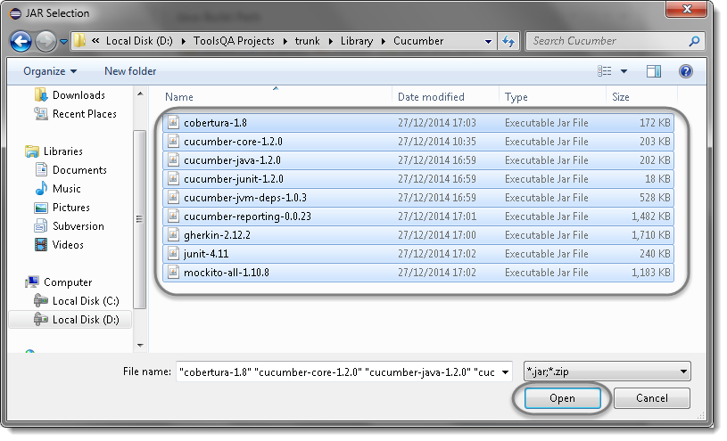Click the jar icon of junit-4.11
This screenshot has height=441, width=727.
coord(173,253)
